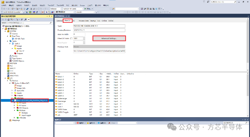Click the License icon in the SYSTEM tree
The width and height of the screenshot is (250, 137).
point(10,34)
